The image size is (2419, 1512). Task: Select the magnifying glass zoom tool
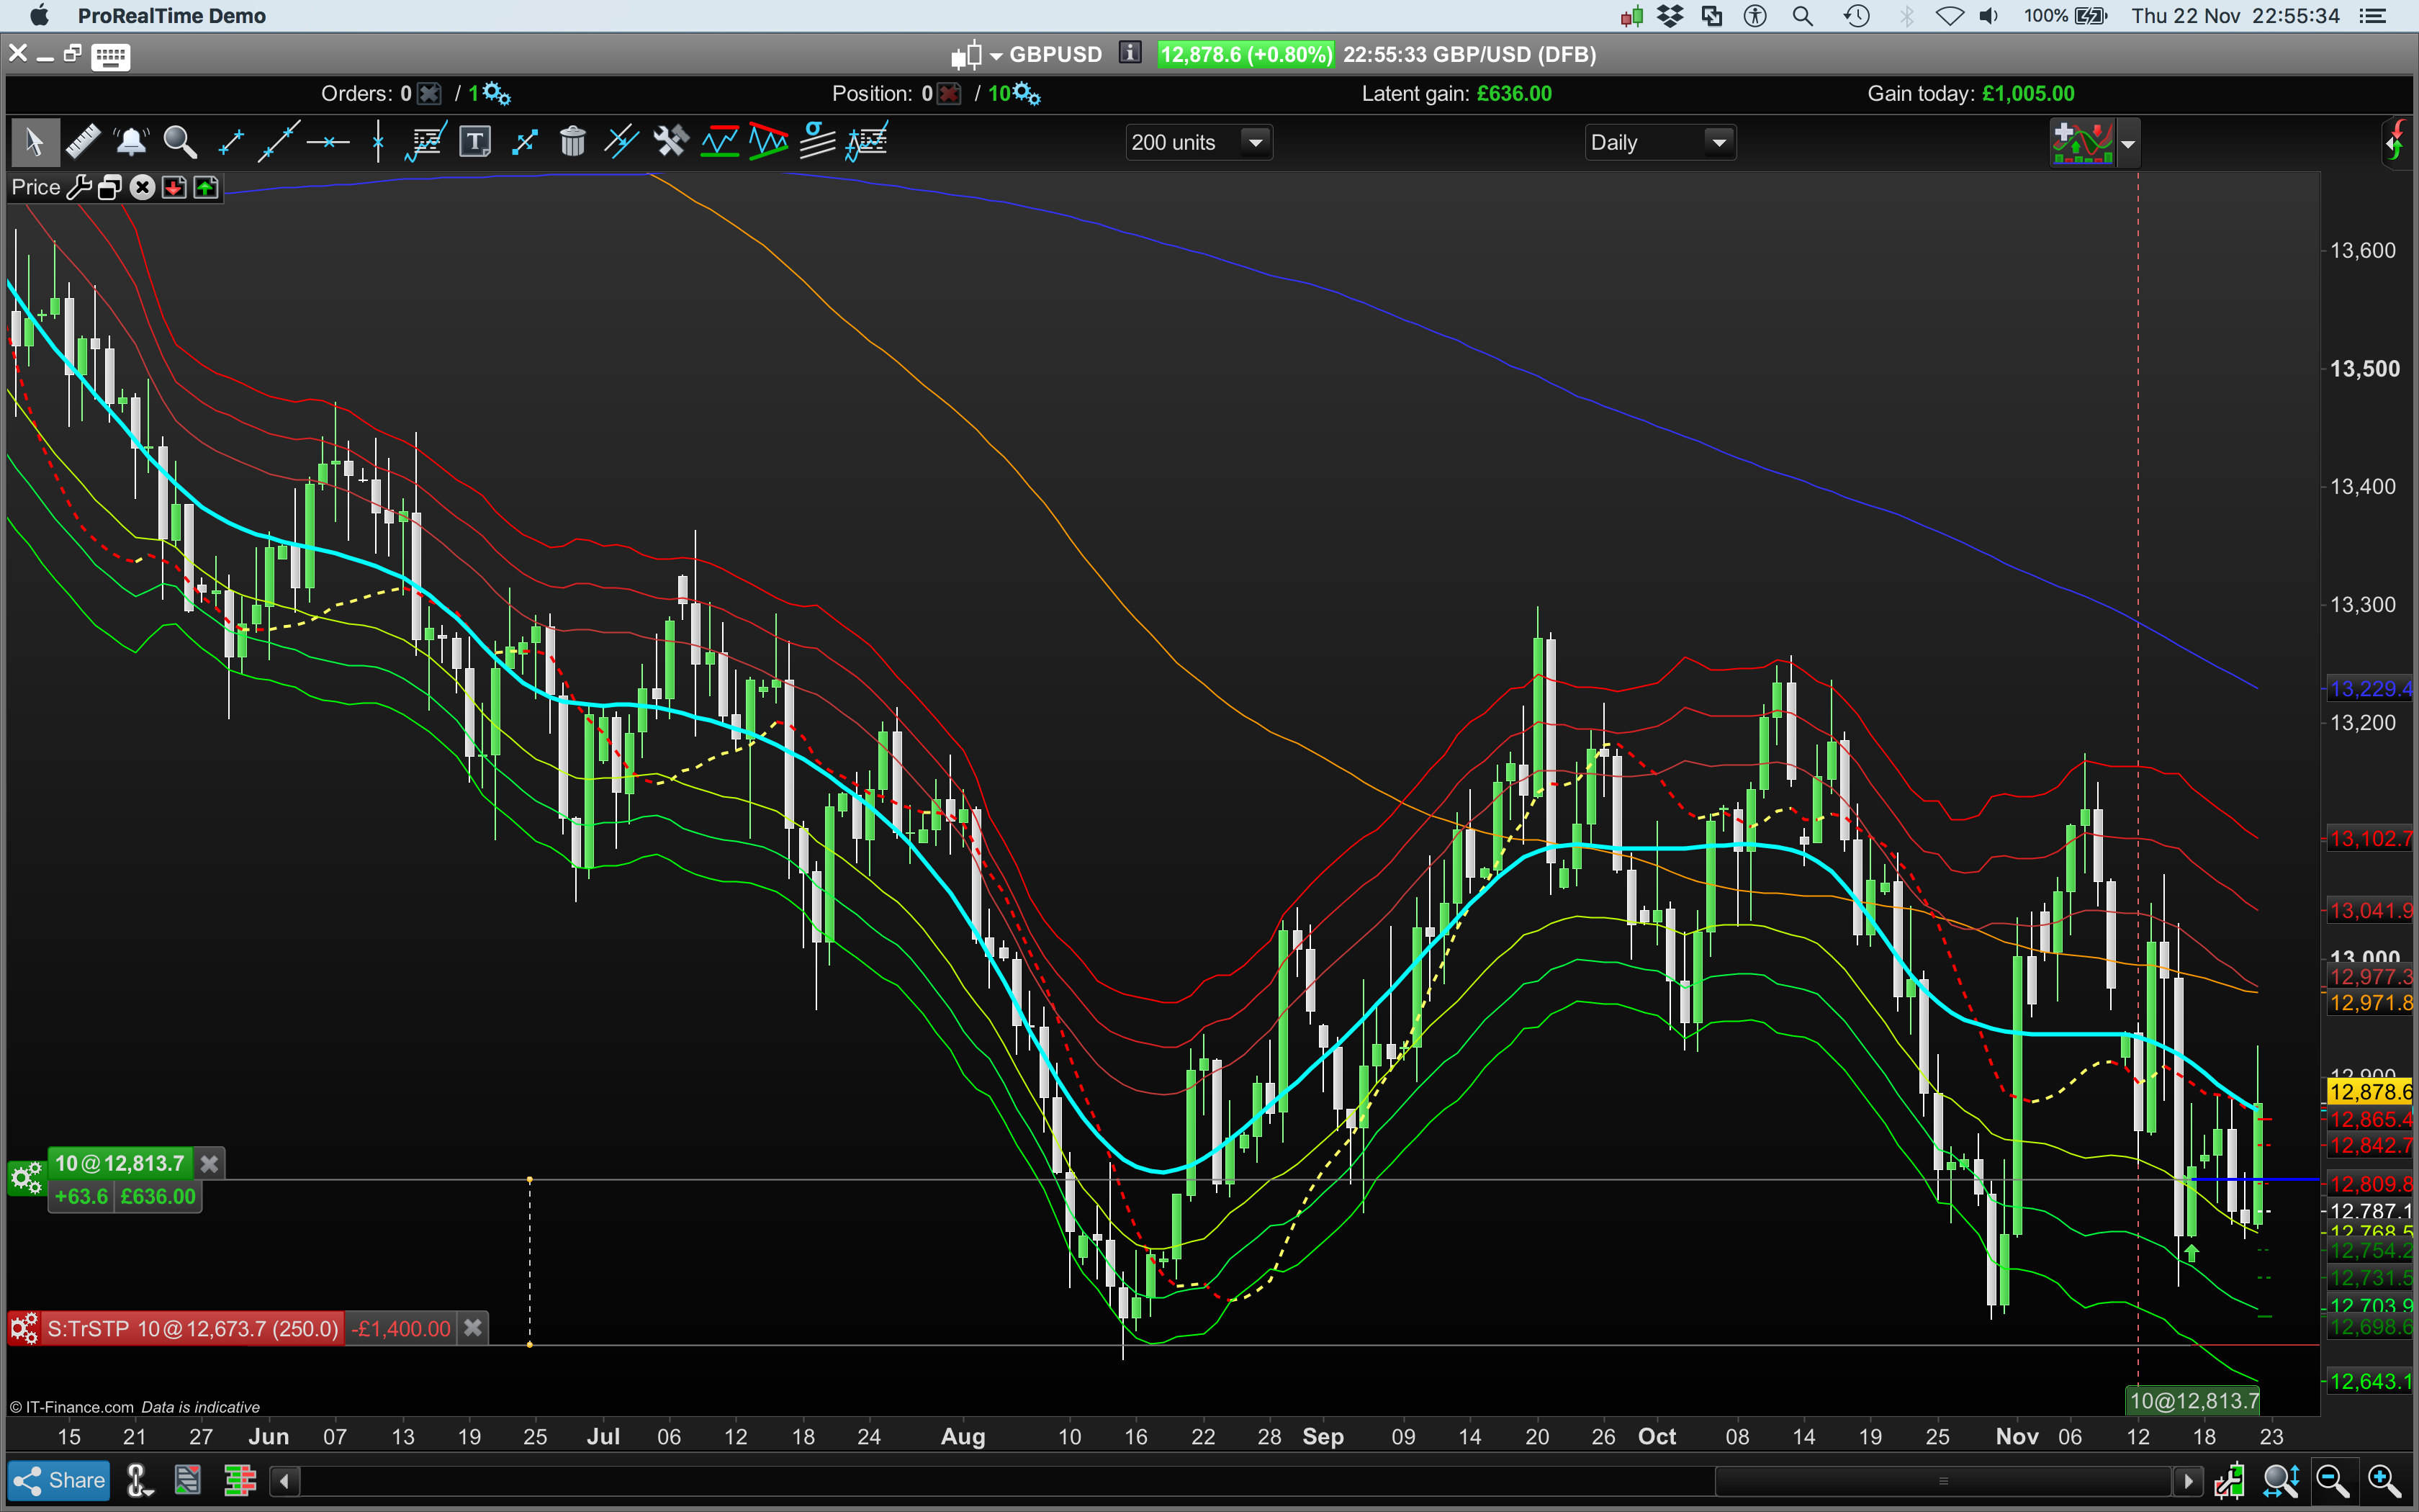pyautogui.click(x=180, y=142)
